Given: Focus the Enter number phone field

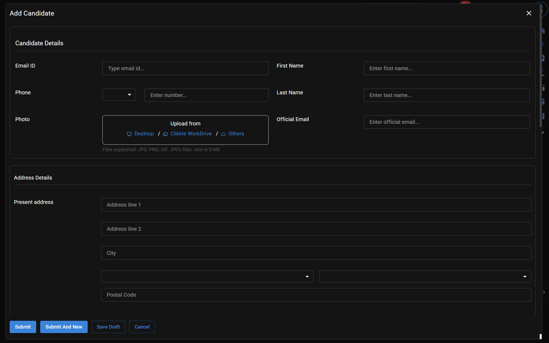Looking at the screenshot, I should pyautogui.click(x=206, y=95).
